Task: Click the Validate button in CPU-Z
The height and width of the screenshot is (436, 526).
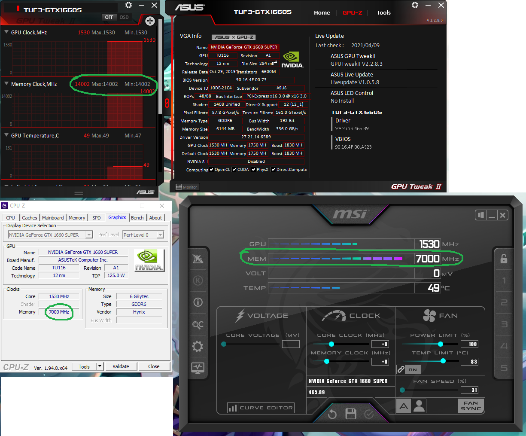Action: point(121,366)
